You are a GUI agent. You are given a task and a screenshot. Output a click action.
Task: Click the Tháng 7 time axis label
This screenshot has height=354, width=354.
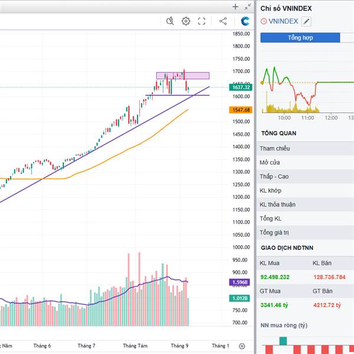pos(87,346)
